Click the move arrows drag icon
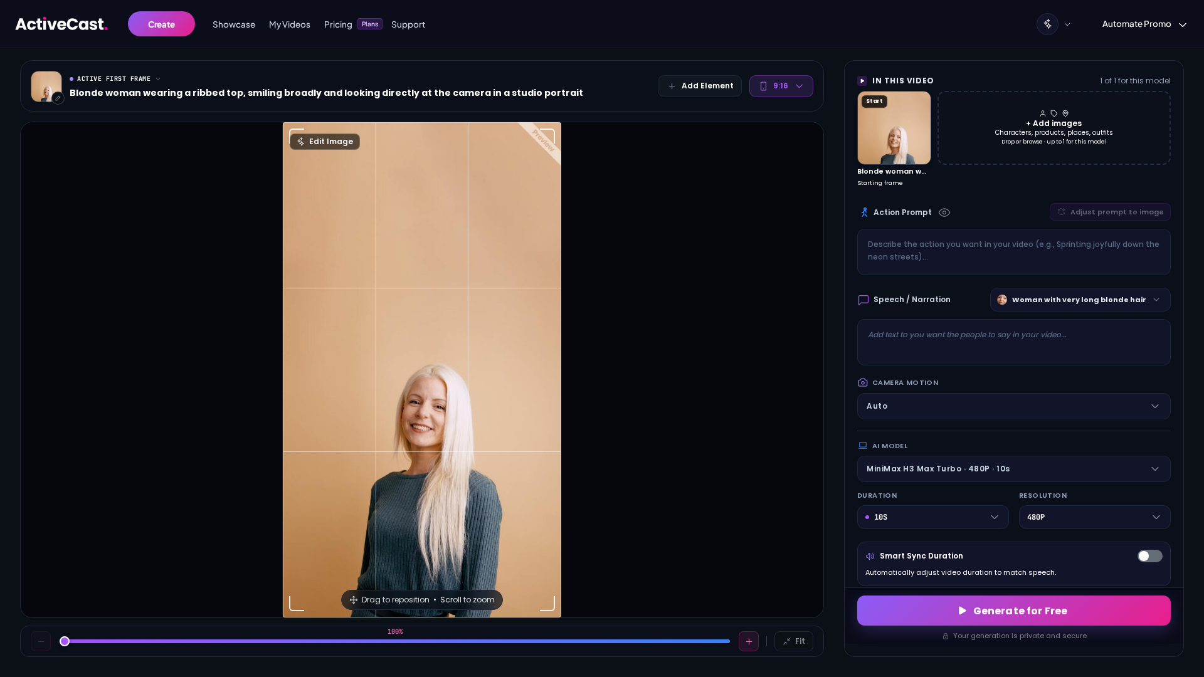 [354, 600]
